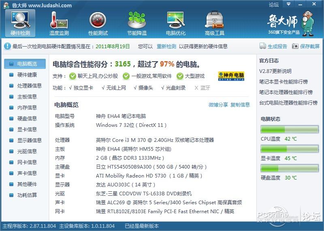
Task: Click 日立 HTS545050B9A300 hard disk value
Action: click(x=151, y=167)
